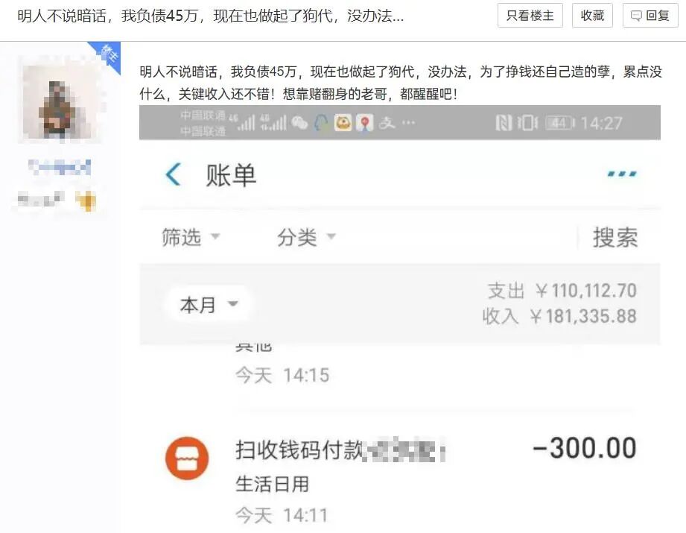686x533 pixels.
Task: Expand the 分类 category dropdown
Action: [x=306, y=237]
